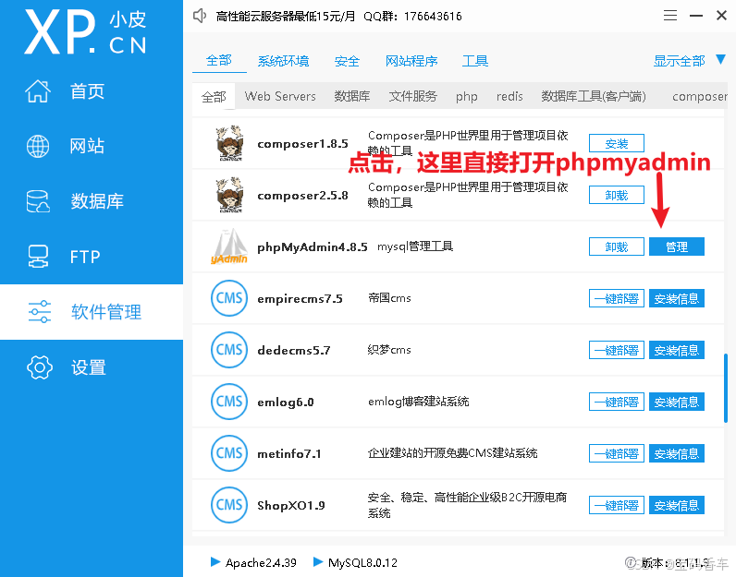Open the 显示全部 filter label
Screen dimensions: 736x577
pos(679,62)
